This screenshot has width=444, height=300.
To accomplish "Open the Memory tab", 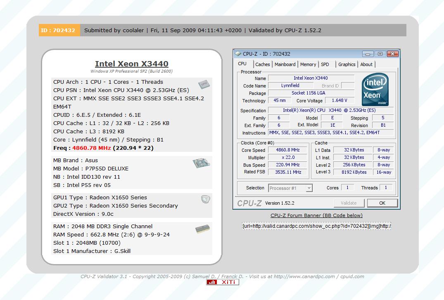I will (x=308, y=64).
